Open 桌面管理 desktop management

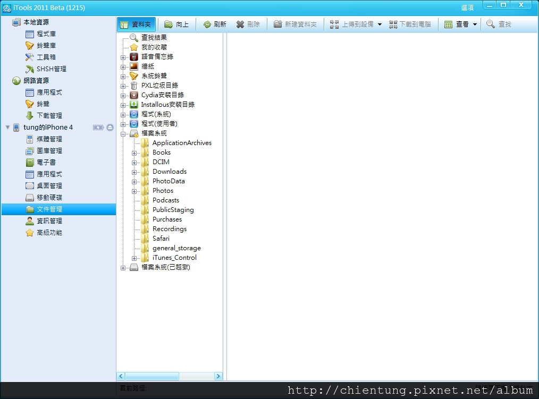click(x=49, y=185)
